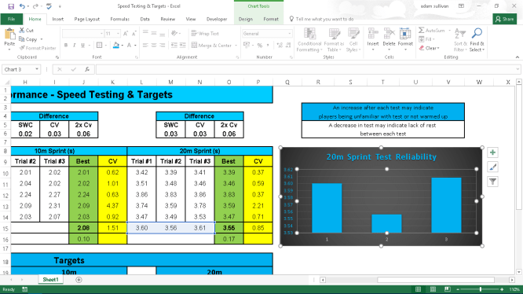This screenshot has width=523, height=294.
Task: Click the Share button
Action: coord(504,19)
